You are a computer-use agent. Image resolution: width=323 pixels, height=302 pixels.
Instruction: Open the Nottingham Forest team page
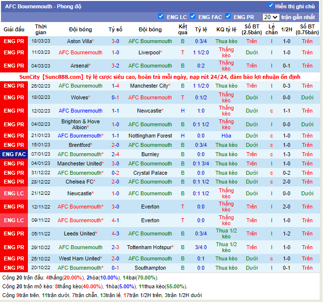[150, 136]
